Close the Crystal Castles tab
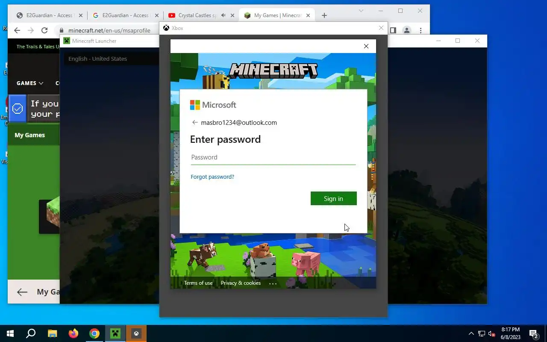Image resolution: width=547 pixels, height=342 pixels. tap(232, 15)
